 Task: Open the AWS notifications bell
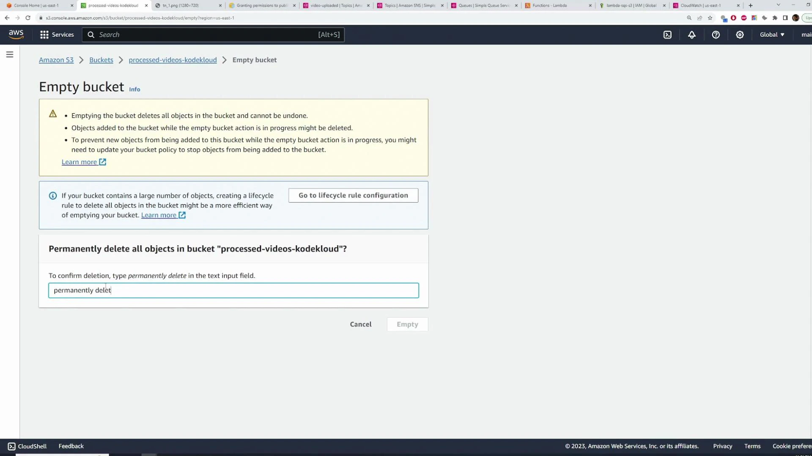pos(692,35)
